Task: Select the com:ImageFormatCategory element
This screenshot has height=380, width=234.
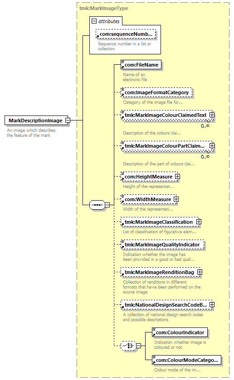Action: [x=156, y=92]
